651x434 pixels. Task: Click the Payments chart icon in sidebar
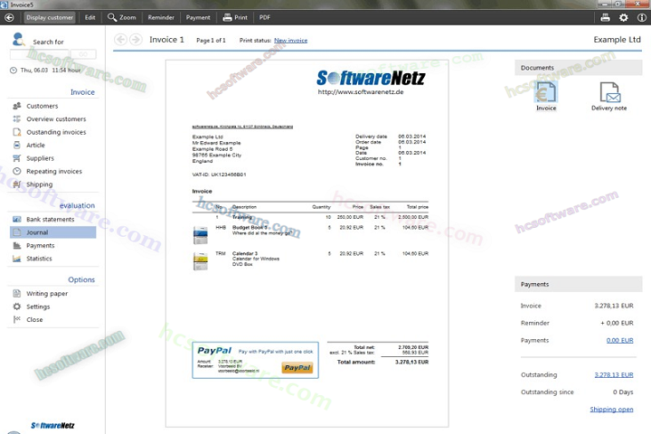(x=16, y=245)
